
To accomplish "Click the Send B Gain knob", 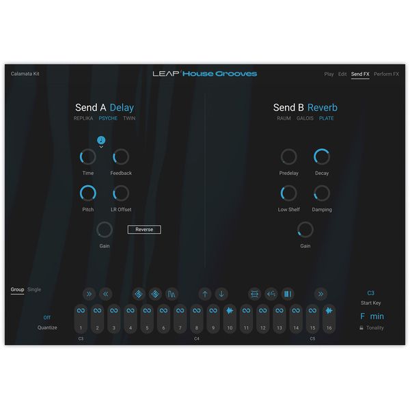I will click(x=305, y=230).
